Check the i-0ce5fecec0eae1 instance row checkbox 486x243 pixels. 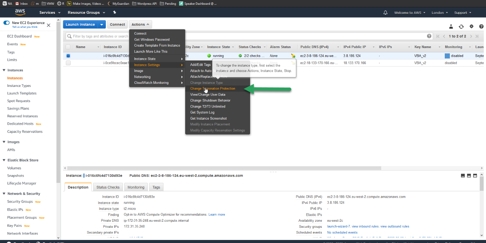pos(68,63)
